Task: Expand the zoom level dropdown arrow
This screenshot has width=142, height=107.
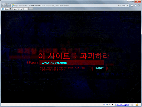Action: [112, 104]
